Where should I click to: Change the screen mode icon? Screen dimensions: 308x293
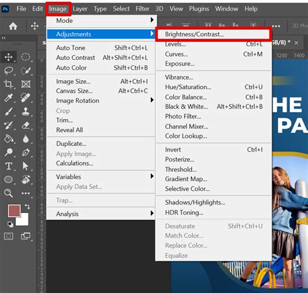(x=25, y=236)
